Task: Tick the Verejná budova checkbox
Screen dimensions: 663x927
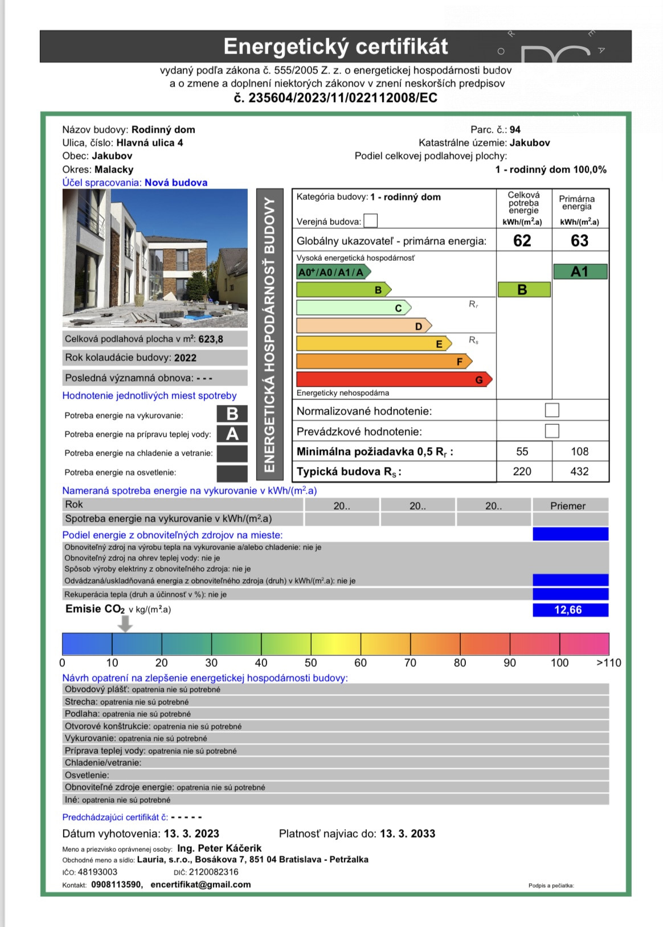Action: (370, 220)
